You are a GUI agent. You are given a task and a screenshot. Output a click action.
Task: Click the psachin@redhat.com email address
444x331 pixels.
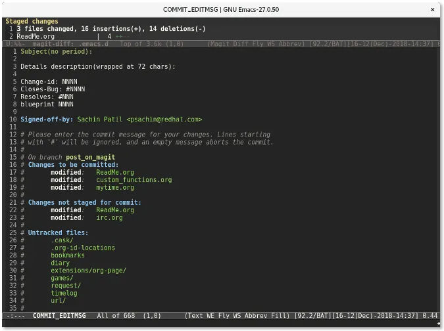coord(164,120)
